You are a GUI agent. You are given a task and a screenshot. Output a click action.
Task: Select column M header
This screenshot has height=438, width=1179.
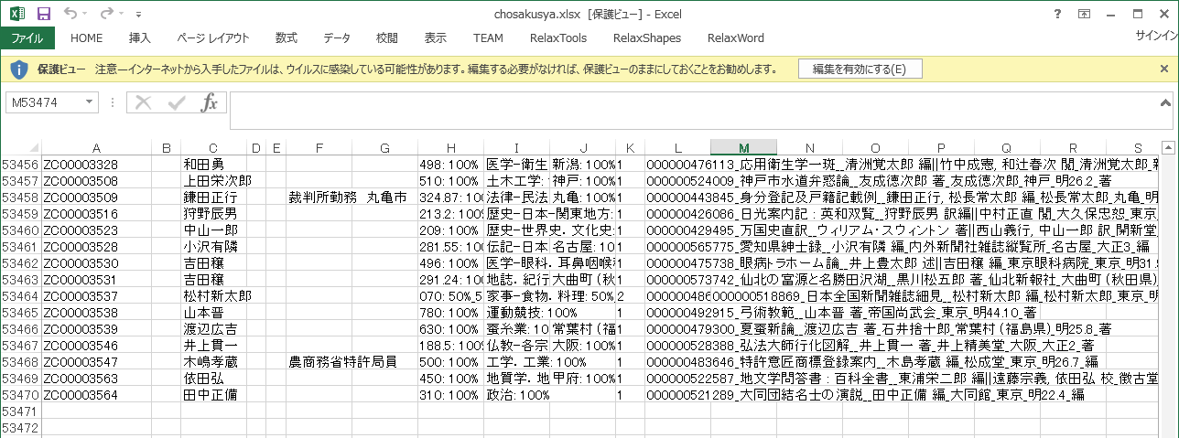[x=743, y=148]
